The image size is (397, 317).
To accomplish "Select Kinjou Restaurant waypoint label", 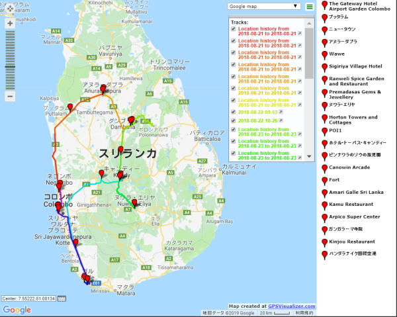I will pyautogui.click(x=352, y=242).
